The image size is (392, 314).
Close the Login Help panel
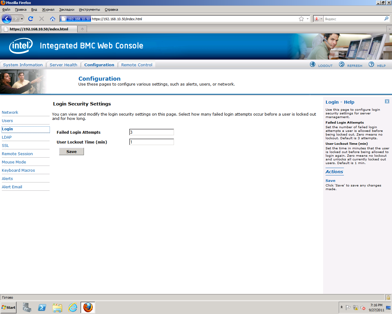(387, 101)
